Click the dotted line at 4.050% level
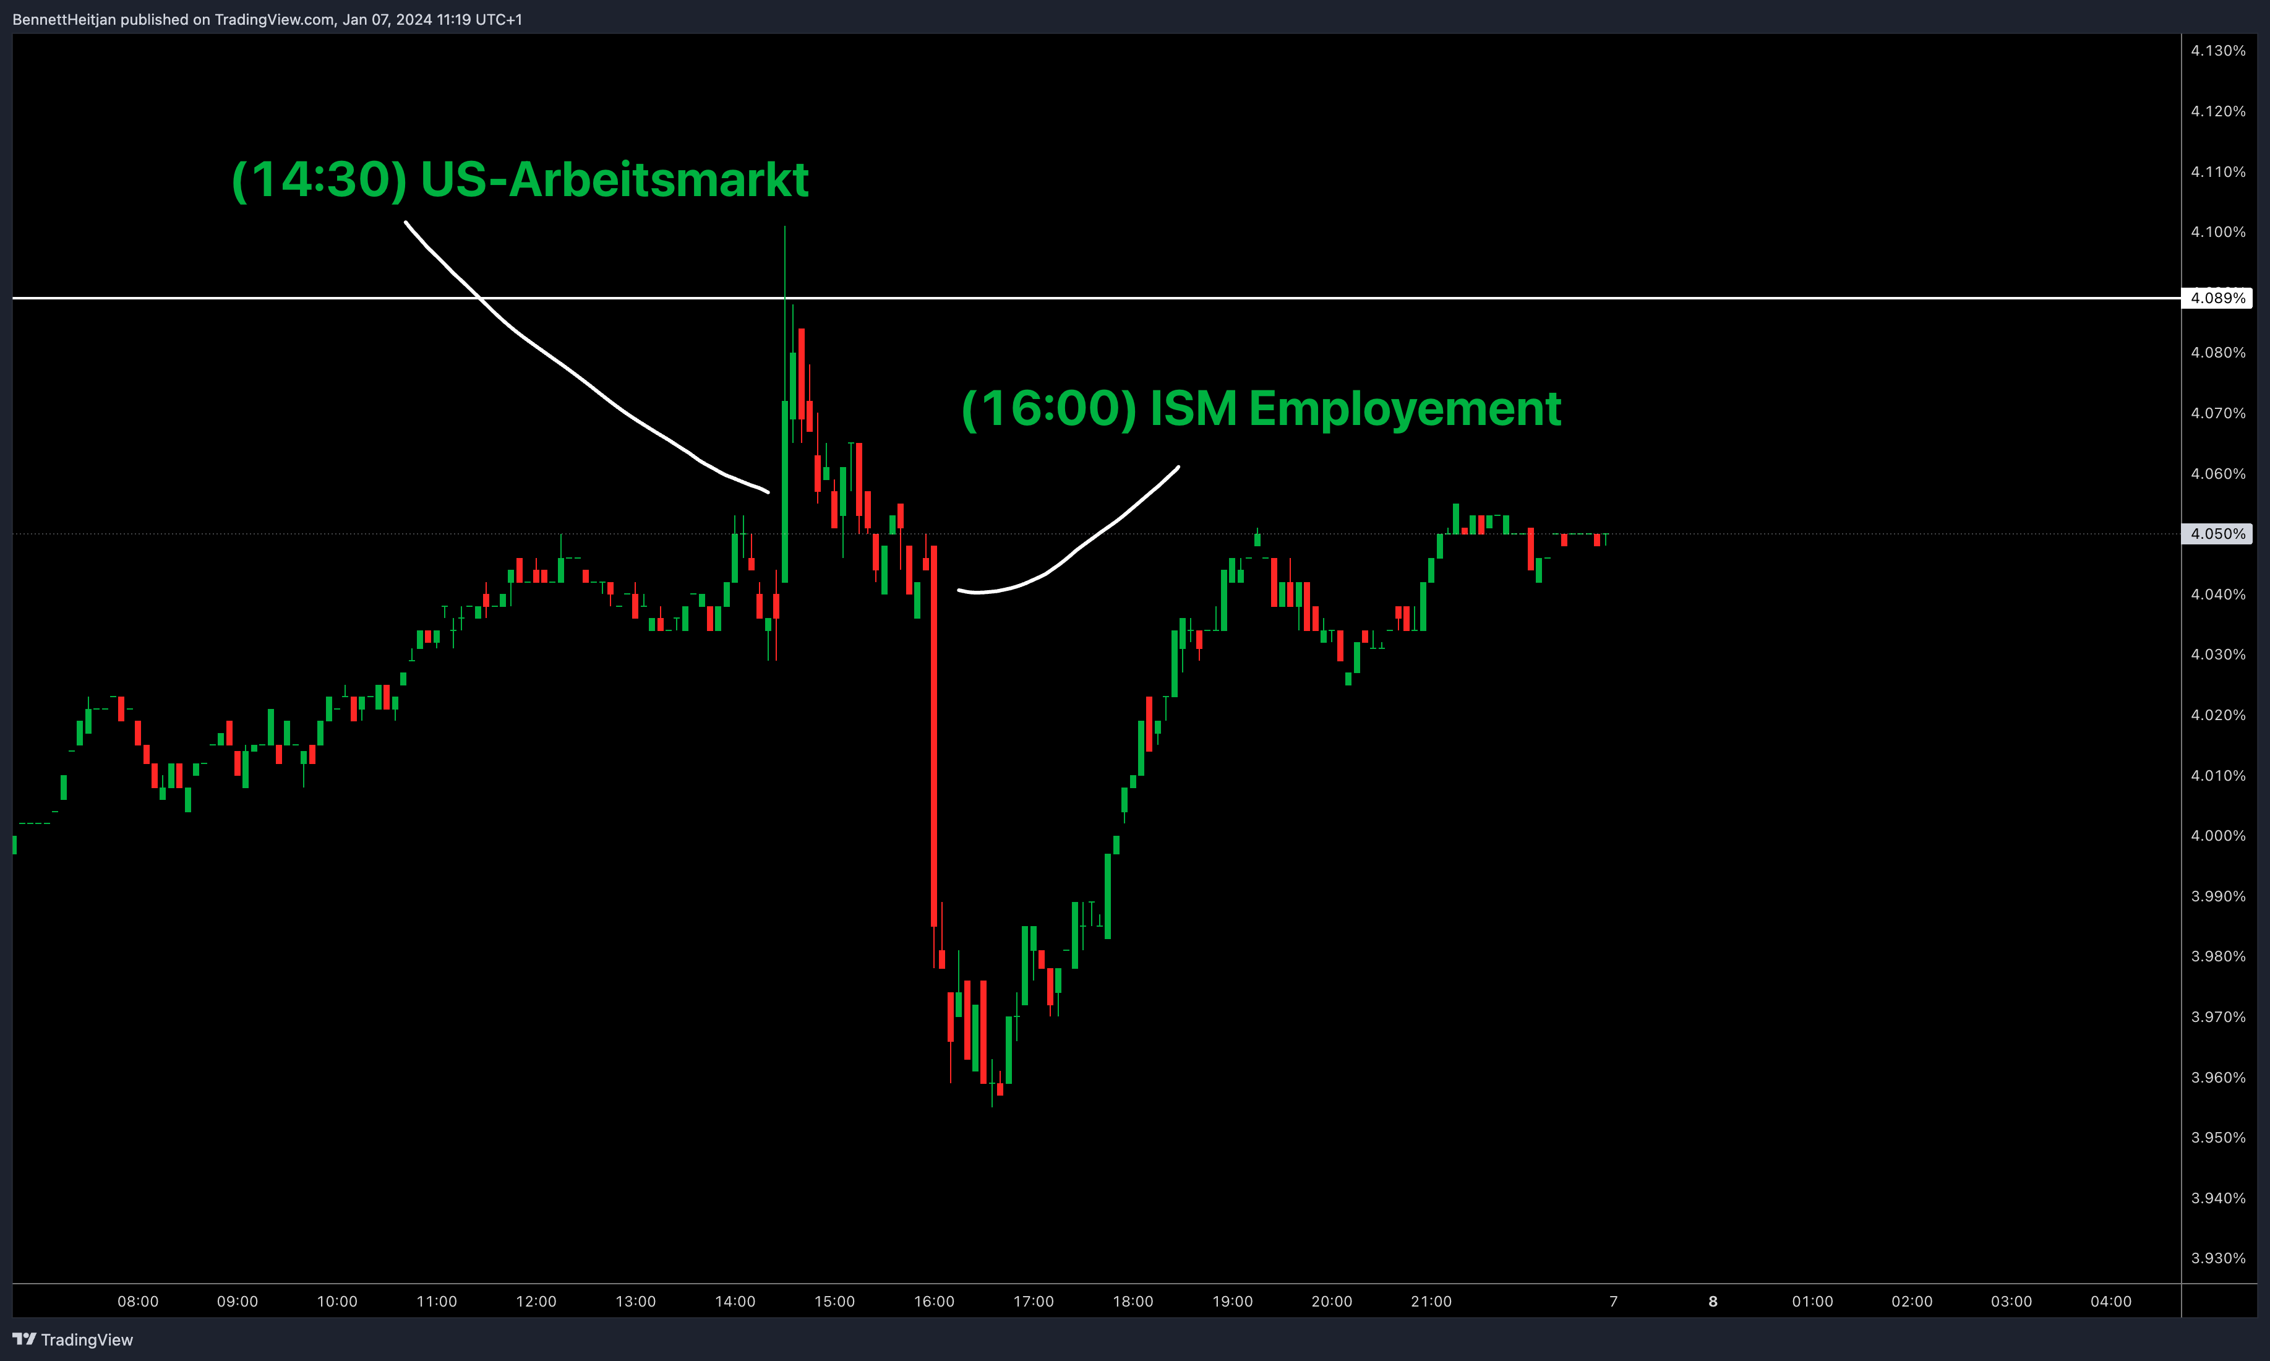Image resolution: width=2270 pixels, height=1361 pixels. click(1833, 534)
